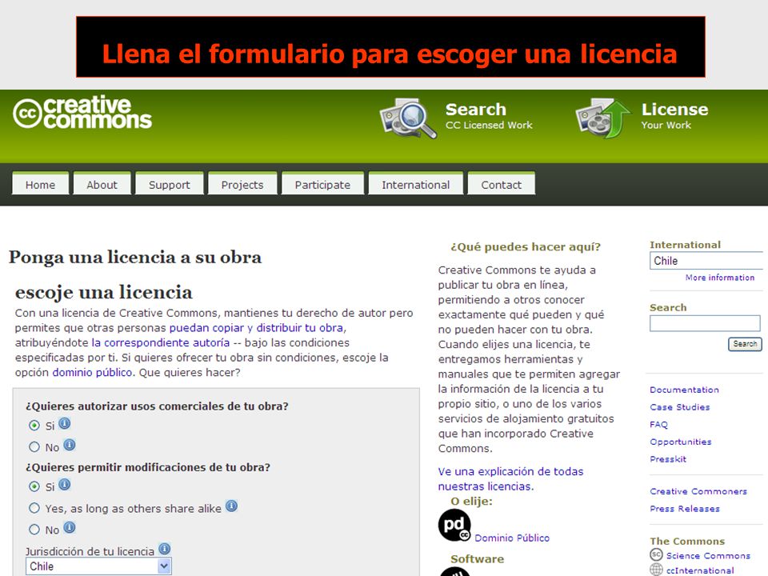Open the About tab
Image resolution: width=768 pixels, height=576 pixels.
coord(102,184)
